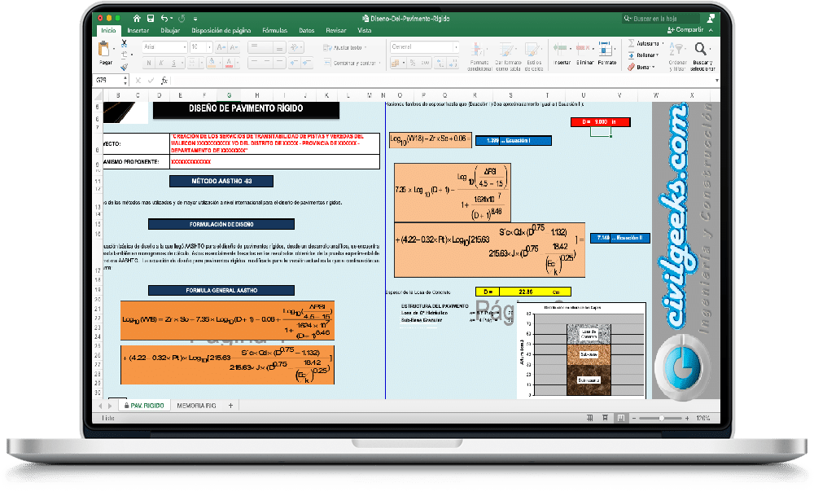Click the Compartir share button
Viewport: 814px width, 492px height.
pyautogui.click(x=685, y=30)
